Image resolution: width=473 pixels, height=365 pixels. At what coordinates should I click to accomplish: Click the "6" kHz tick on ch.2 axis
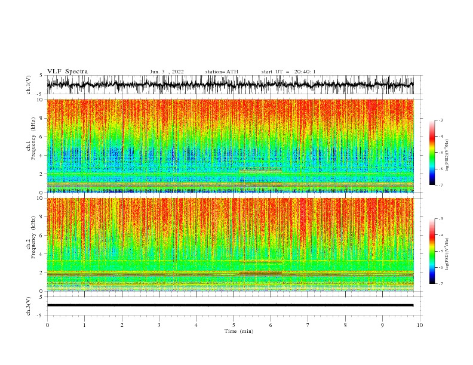(42, 236)
